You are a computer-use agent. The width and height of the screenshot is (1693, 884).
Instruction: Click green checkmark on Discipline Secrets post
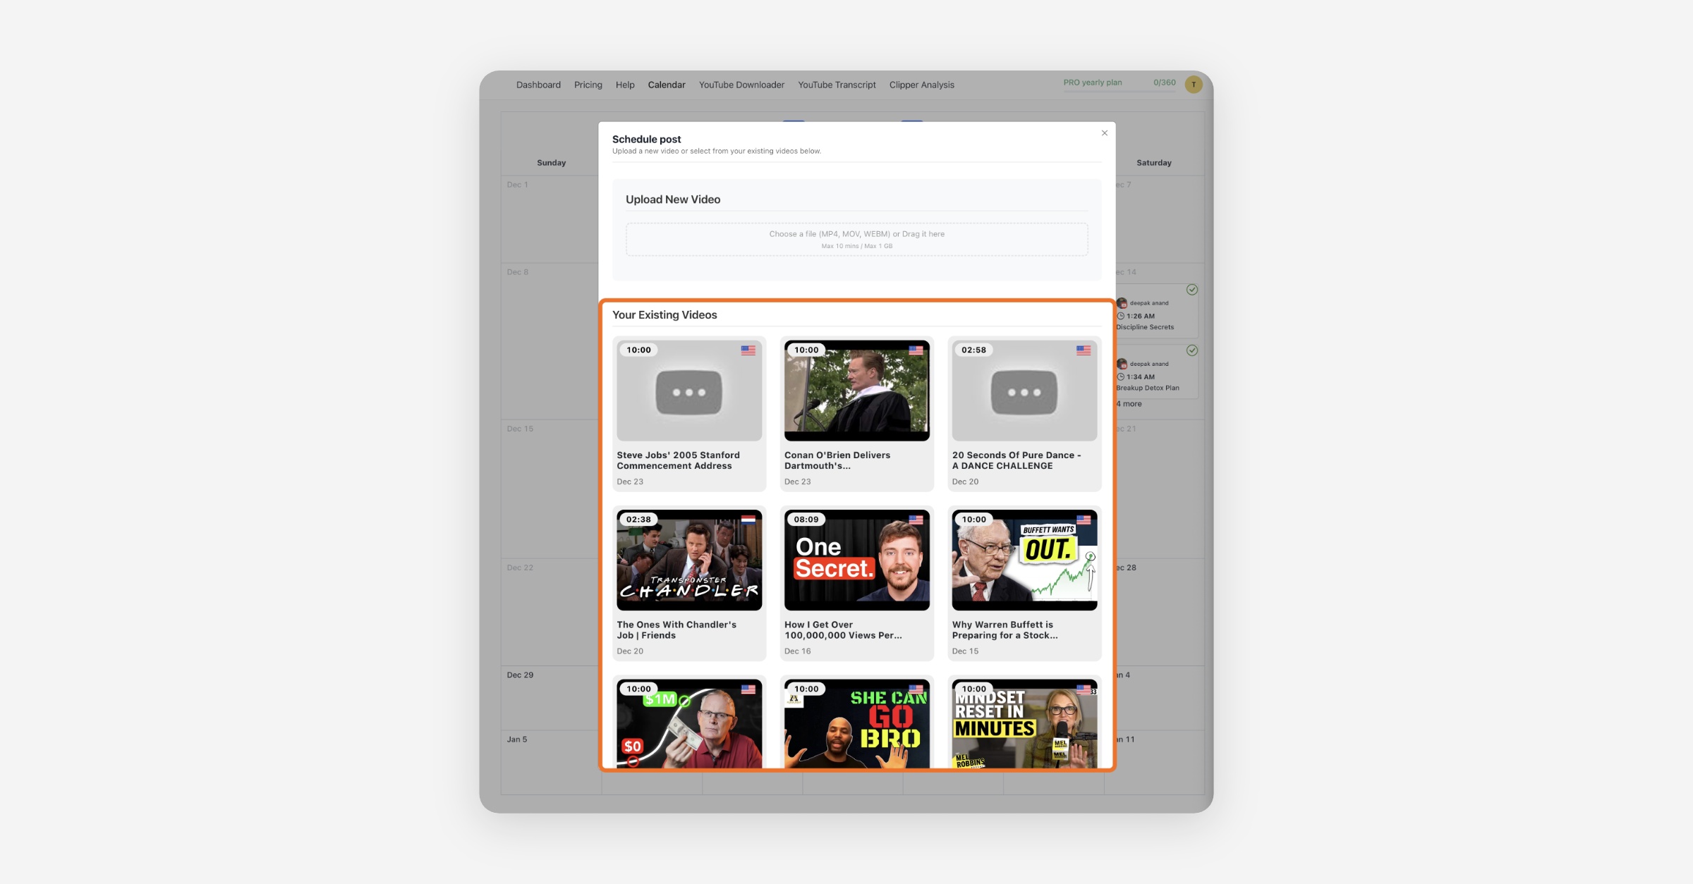pyautogui.click(x=1192, y=290)
